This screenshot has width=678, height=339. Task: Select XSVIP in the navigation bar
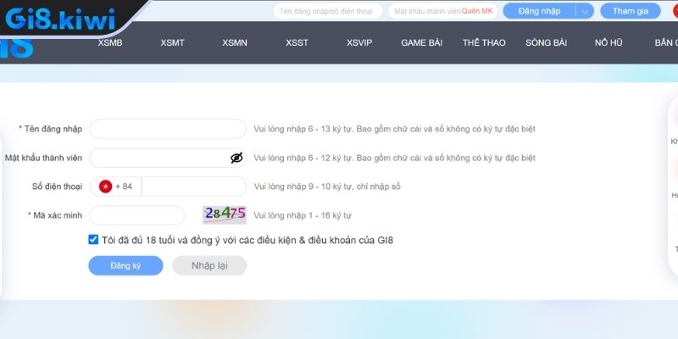(x=359, y=42)
